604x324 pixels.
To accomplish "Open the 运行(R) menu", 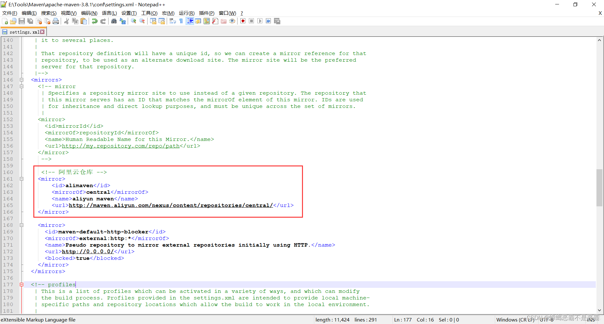I will pyautogui.click(x=187, y=13).
